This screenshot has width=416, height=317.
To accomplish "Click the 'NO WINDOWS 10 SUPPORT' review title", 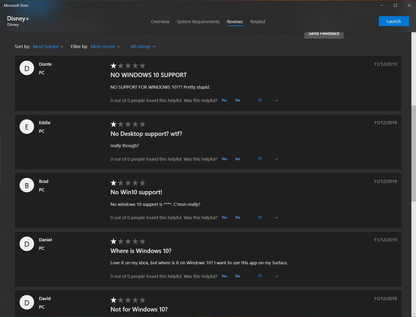I will (x=149, y=75).
